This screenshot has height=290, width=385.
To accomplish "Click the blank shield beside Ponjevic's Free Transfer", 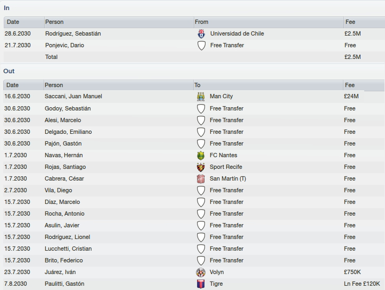I will pos(201,46).
